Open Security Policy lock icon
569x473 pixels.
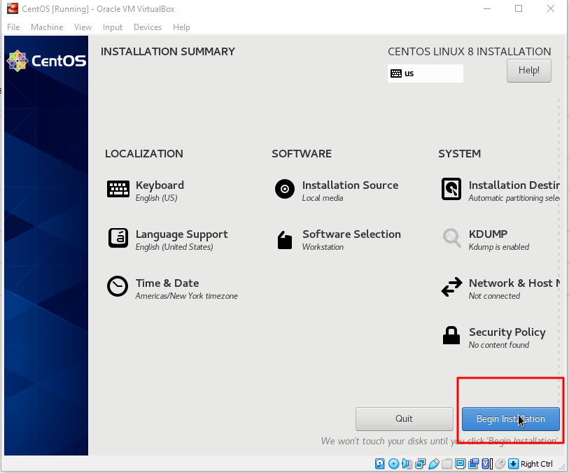[451, 335]
